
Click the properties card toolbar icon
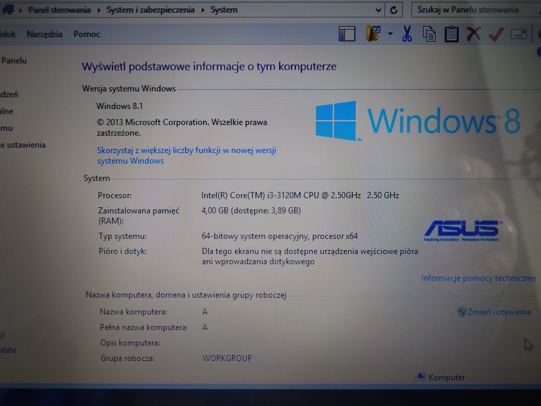pos(518,34)
